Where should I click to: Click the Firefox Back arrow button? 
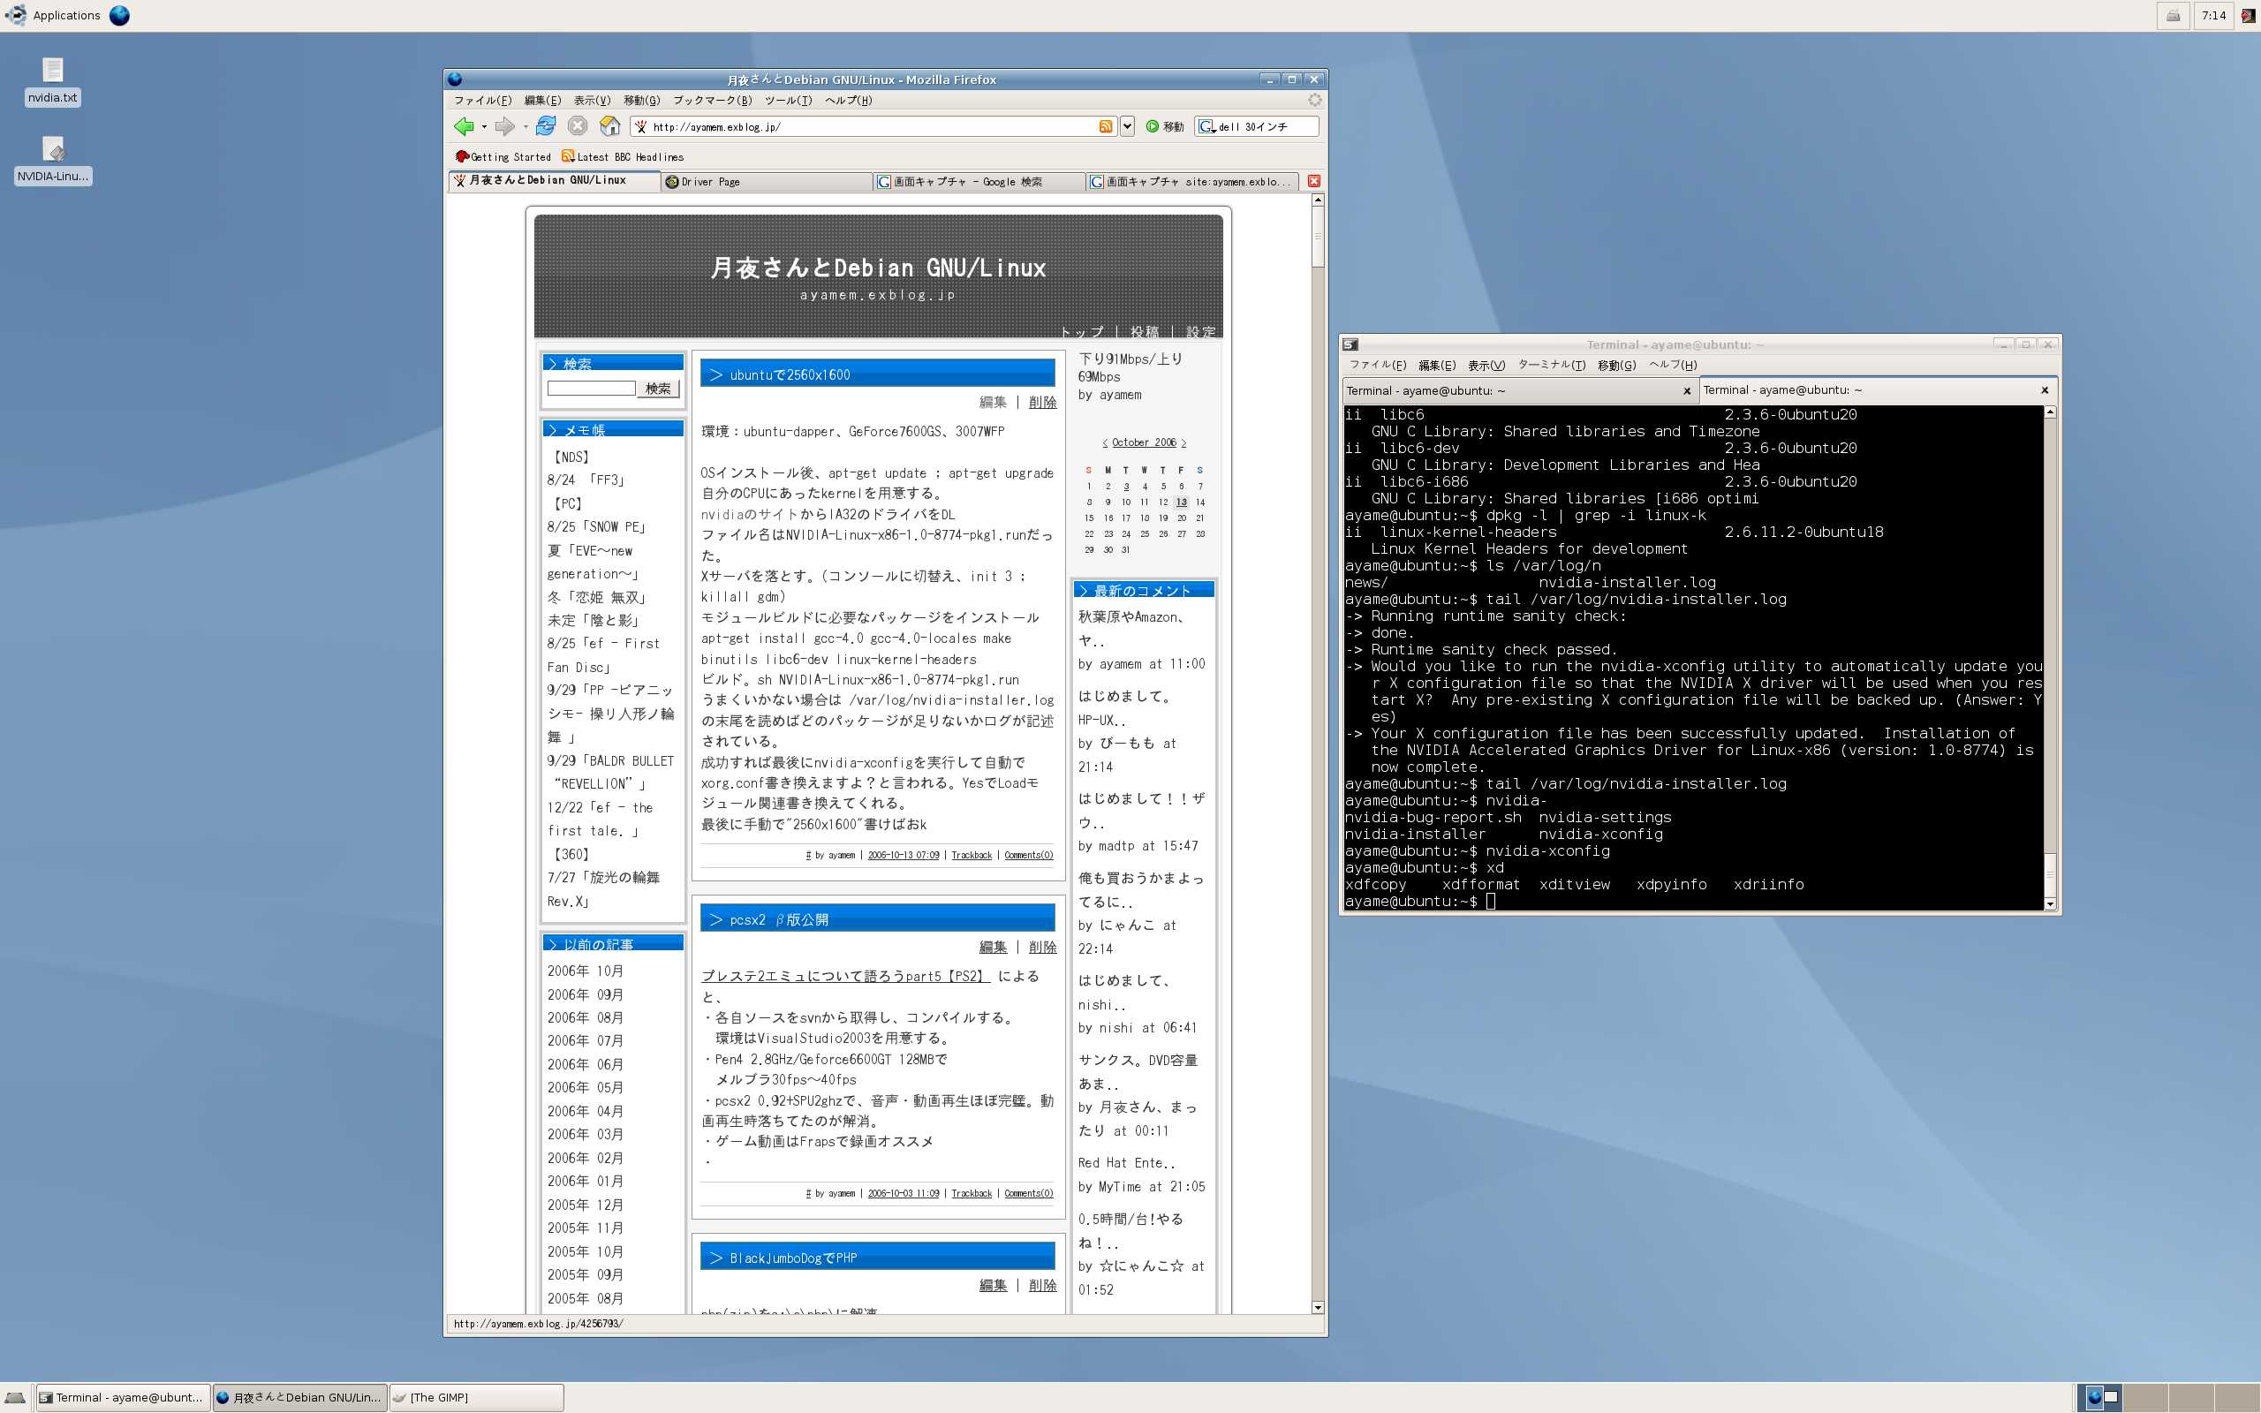[x=464, y=126]
